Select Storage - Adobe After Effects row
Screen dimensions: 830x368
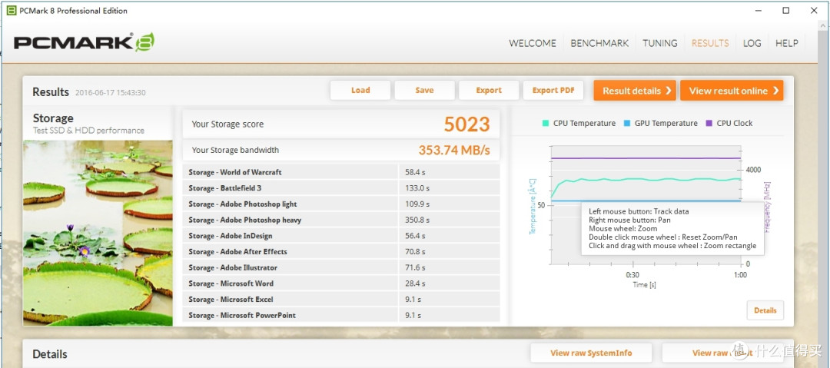coord(341,251)
